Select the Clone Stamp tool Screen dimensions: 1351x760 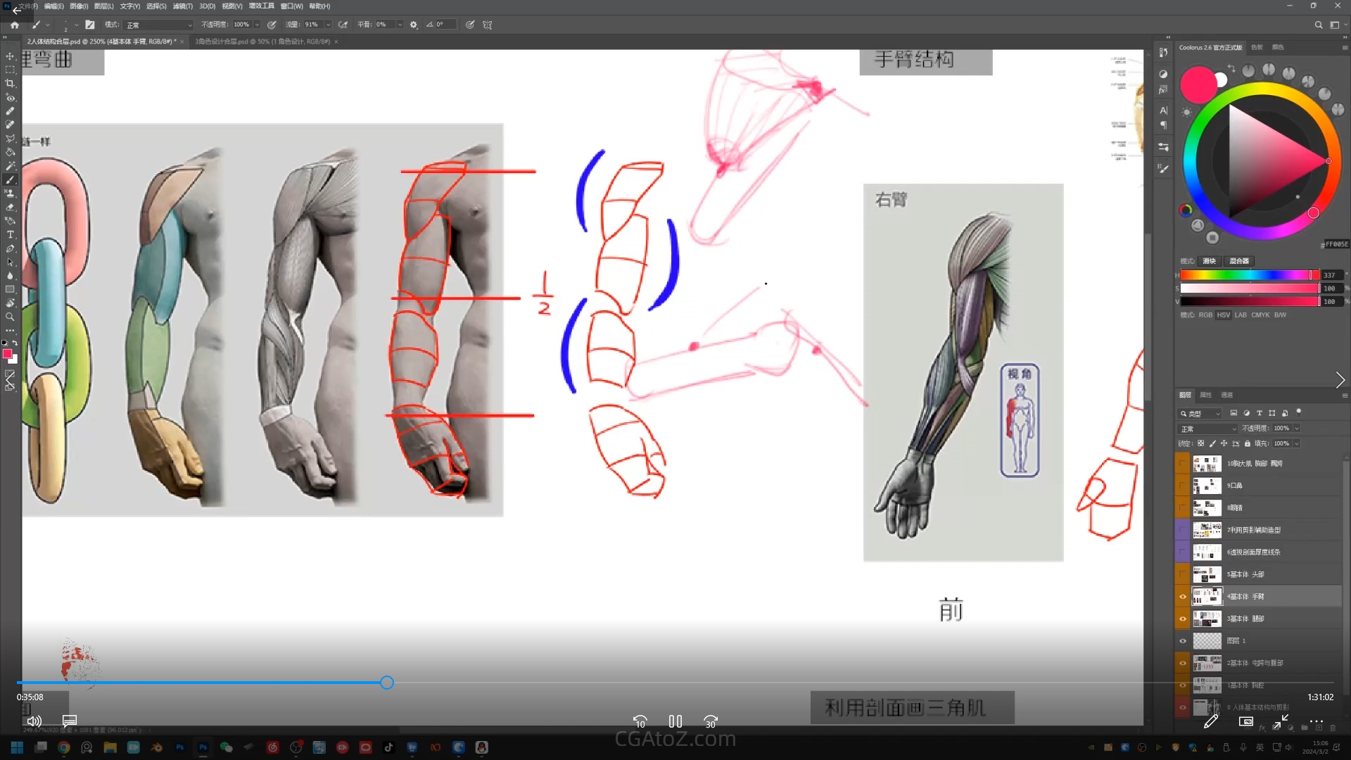pos(10,194)
